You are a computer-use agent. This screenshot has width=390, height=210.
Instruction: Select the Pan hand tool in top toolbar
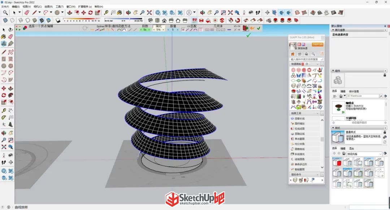tap(135, 12)
